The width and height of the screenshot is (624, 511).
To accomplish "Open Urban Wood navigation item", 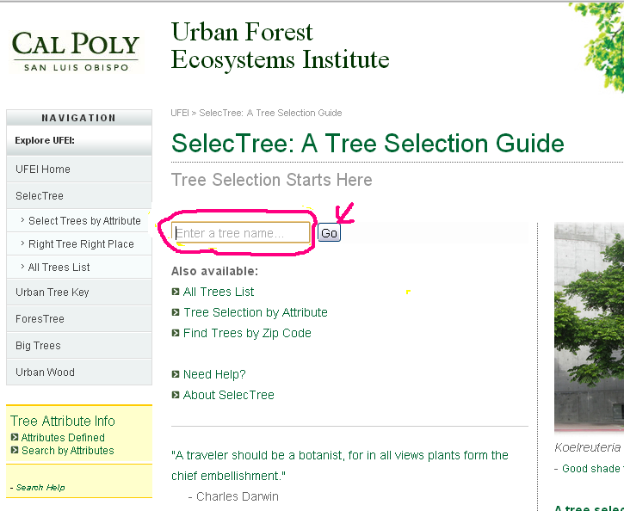I will [x=79, y=372].
